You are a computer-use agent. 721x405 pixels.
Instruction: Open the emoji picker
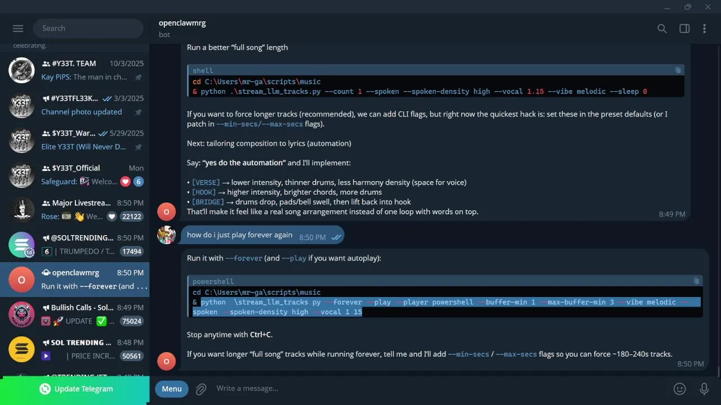point(680,389)
